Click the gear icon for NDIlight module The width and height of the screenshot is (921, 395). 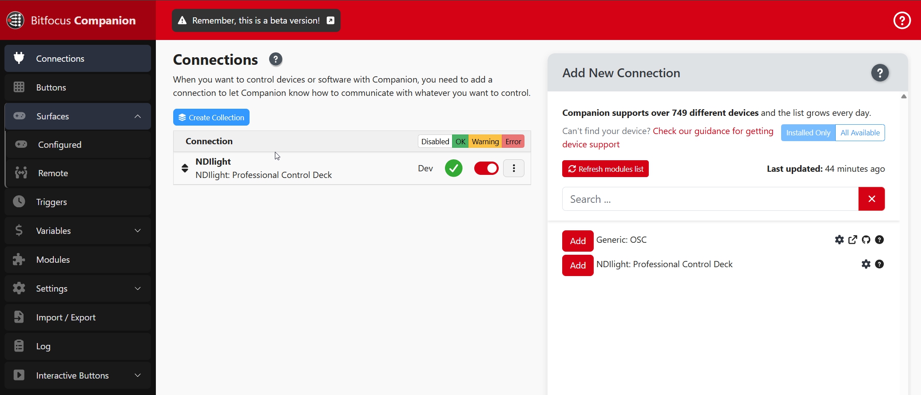866,264
